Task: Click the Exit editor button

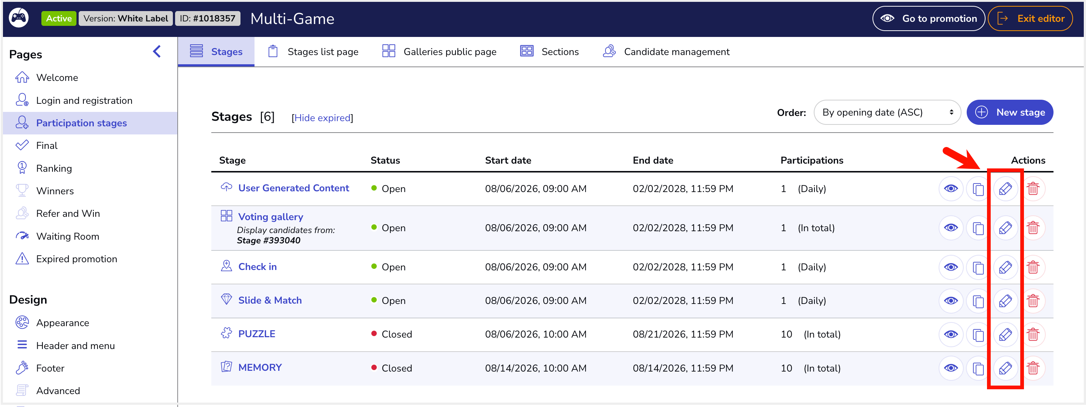Action: point(1030,18)
